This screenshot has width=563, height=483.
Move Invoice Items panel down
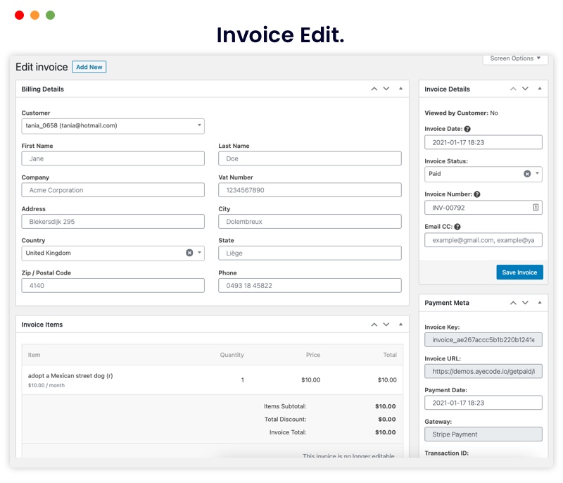[386, 325]
